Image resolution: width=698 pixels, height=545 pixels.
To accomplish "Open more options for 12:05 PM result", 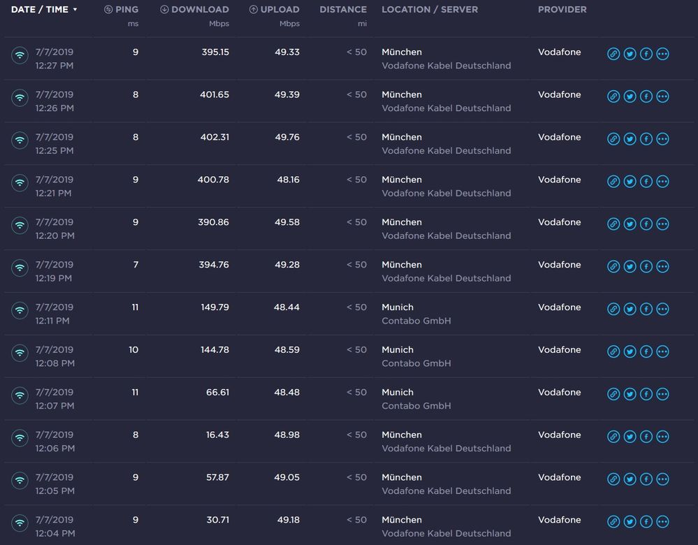I will pos(662,479).
